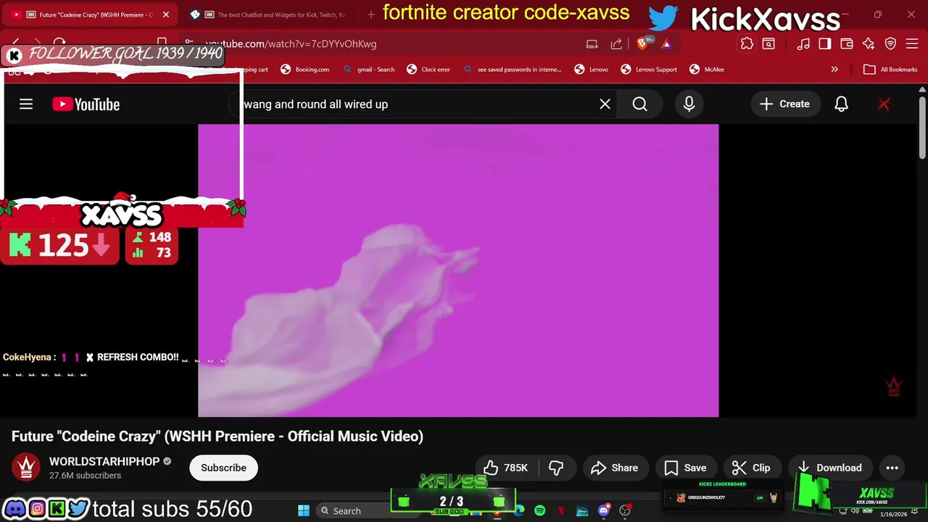Open the browser main hamburger menu
Screen dimensions: 928x522
[912, 43]
